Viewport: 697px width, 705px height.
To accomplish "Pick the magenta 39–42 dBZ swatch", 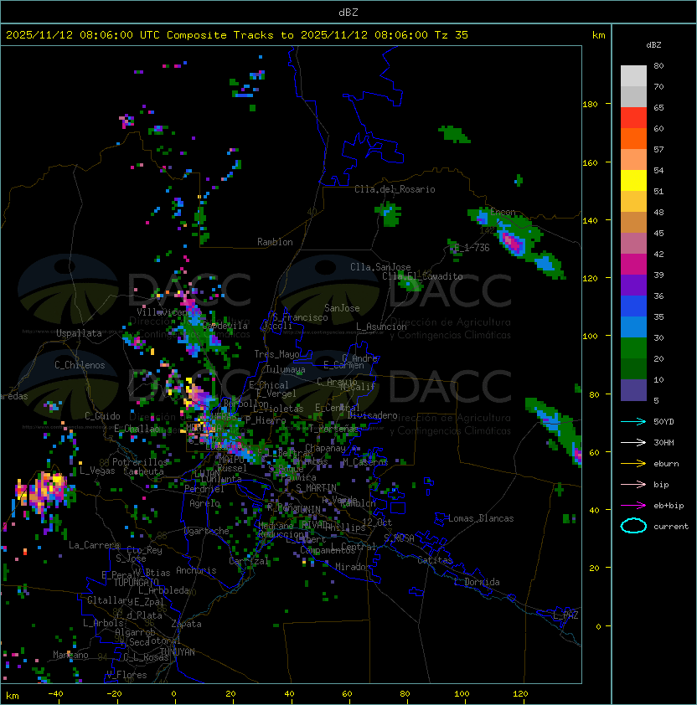I will click(x=633, y=265).
